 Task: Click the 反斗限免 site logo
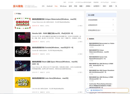coord(18,6)
